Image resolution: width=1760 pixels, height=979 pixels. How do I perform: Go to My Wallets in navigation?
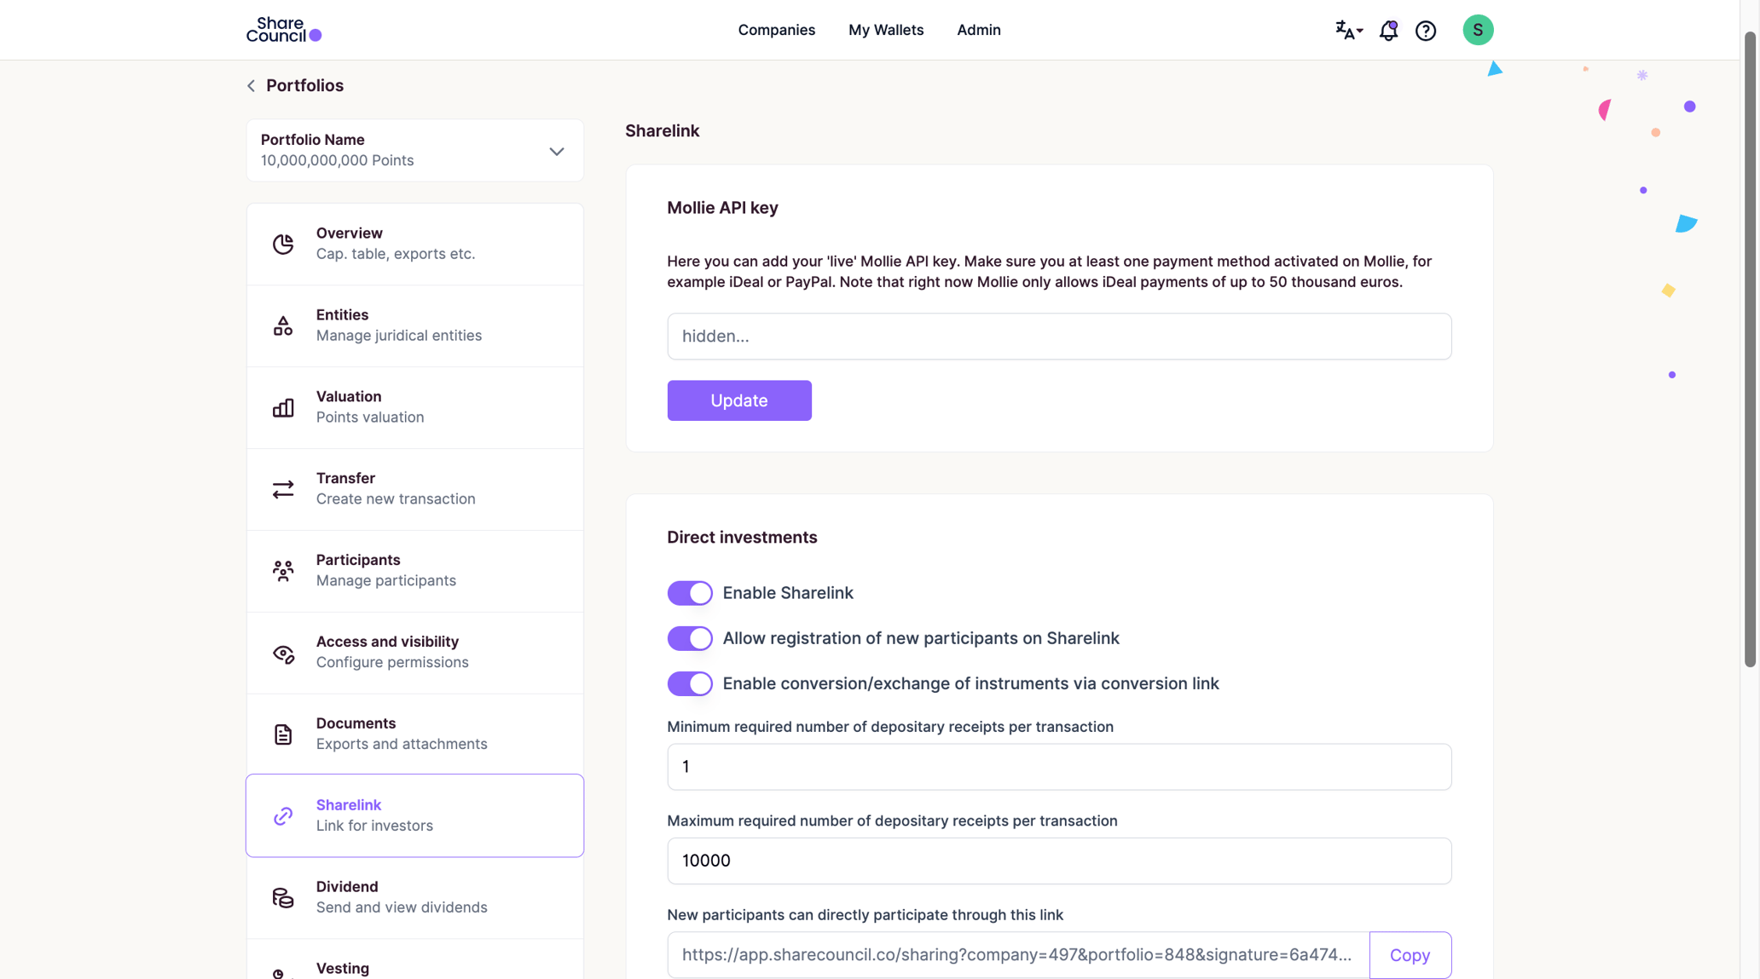(885, 30)
